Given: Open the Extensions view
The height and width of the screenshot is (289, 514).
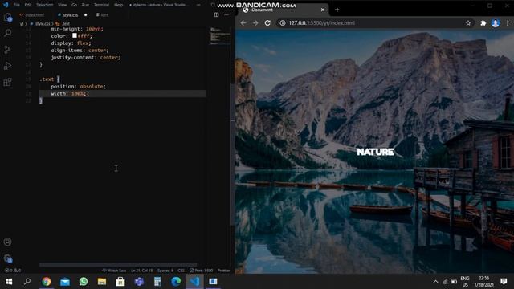Looking at the screenshot, I should pyautogui.click(x=7, y=82).
